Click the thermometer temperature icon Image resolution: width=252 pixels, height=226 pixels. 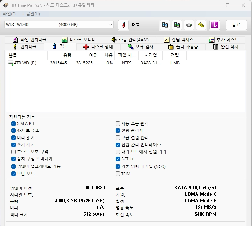coord(124,25)
